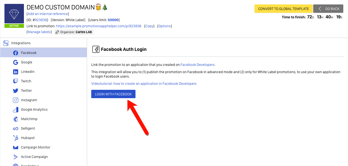Open the Selligent integration entry

(44, 128)
